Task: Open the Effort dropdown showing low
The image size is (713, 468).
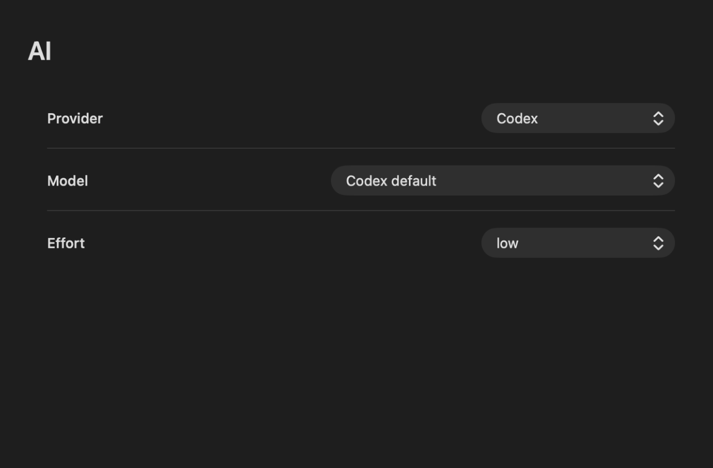Action: point(578,243)
